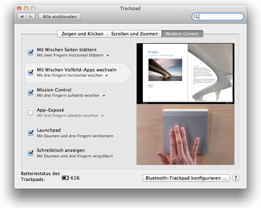The height and width of the screenshot is (208, 261).
Task: Open help with the question mark button
Action: click(x=236, y=178)
